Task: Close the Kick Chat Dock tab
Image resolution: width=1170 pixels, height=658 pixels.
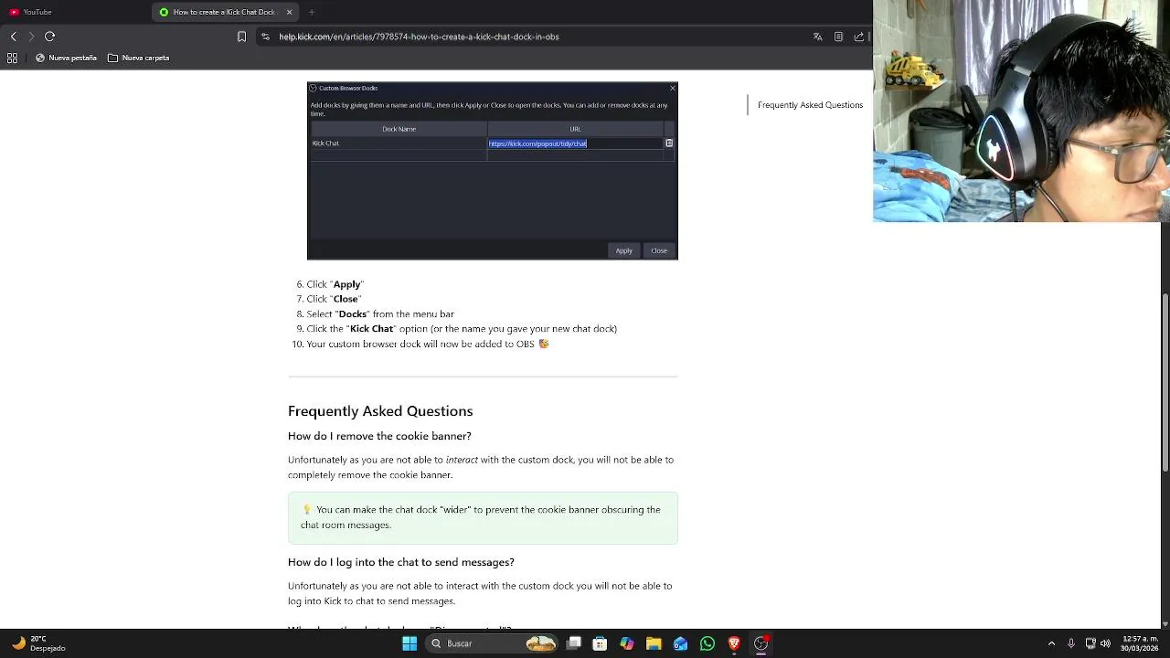Action: (290, 12)
